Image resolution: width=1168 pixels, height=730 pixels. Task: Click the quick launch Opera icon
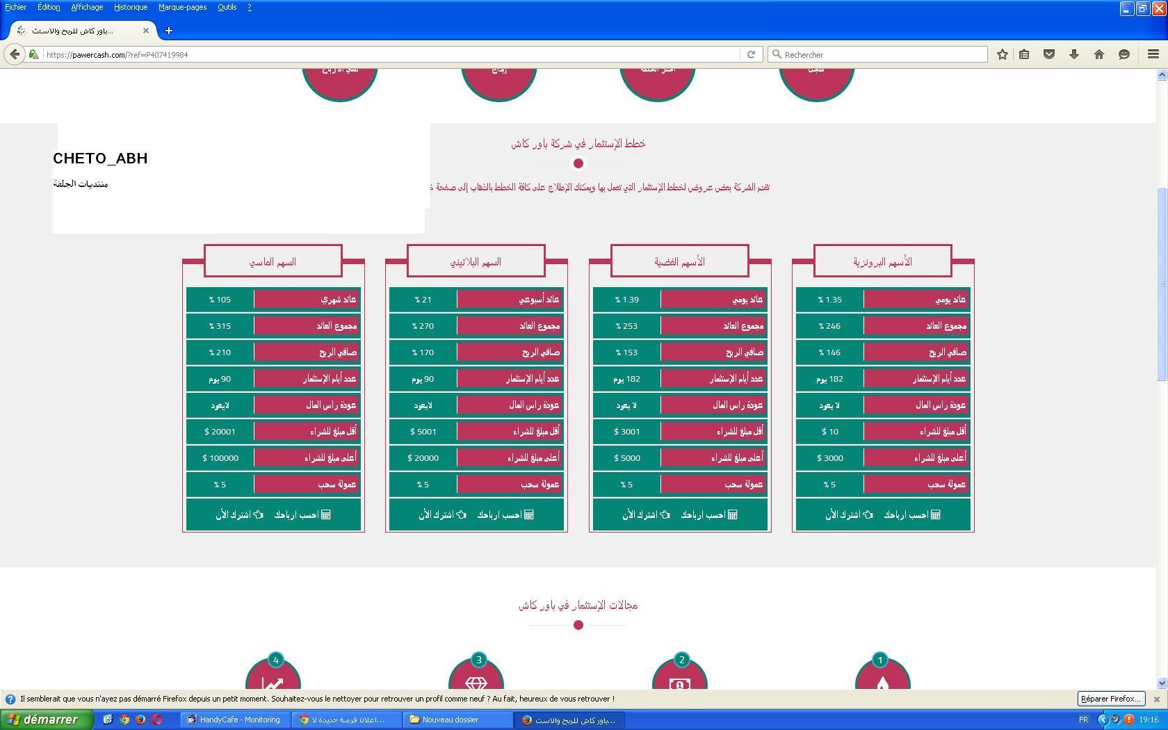[x=156, y=720]
